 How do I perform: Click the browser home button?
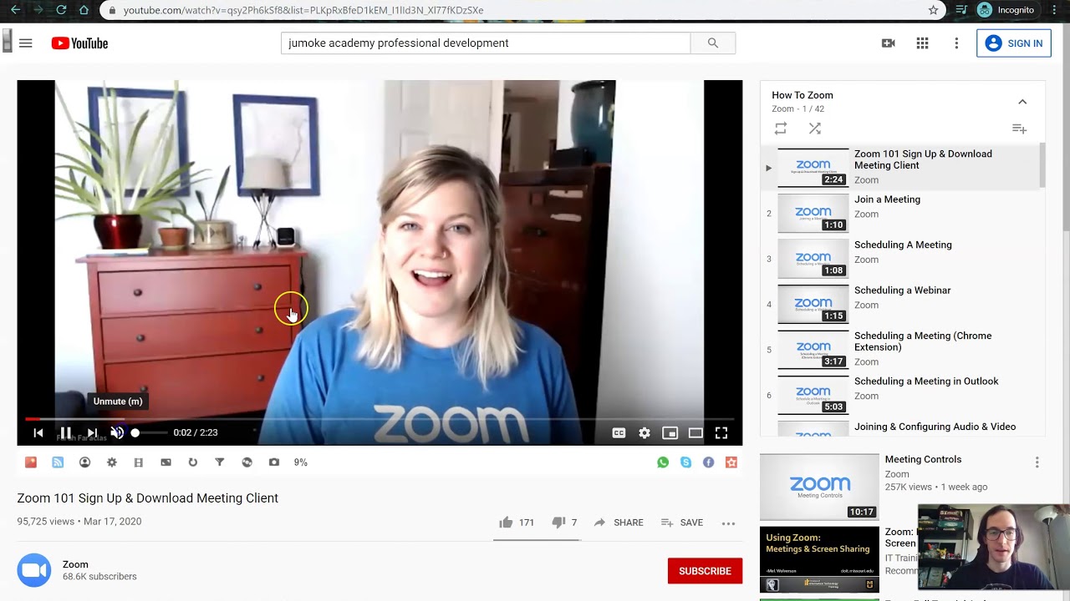pyautogui.click(x=84, y=10)
